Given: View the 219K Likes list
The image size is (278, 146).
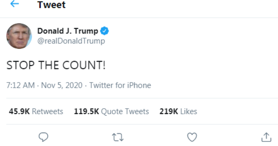Looking at the screenshot, I should coord(178,112).
